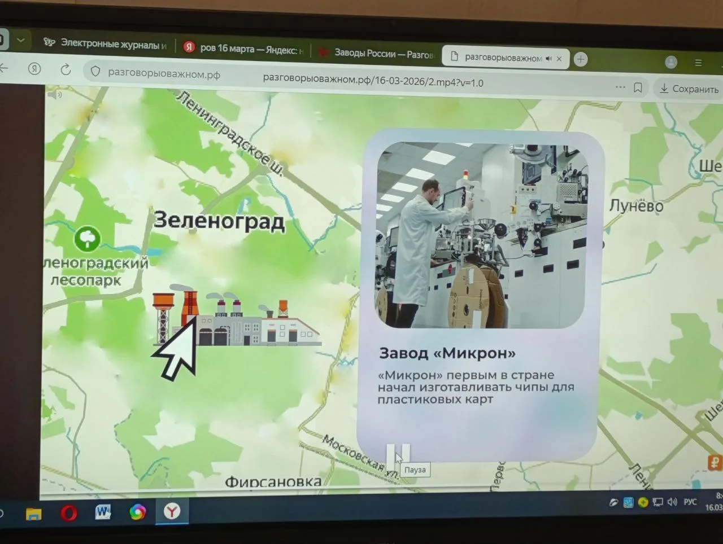Image resolution: width=723 pixels, height=544 pixels.
Task: Open File Explorer from the taskbar
Action: [x=34, y=513]
